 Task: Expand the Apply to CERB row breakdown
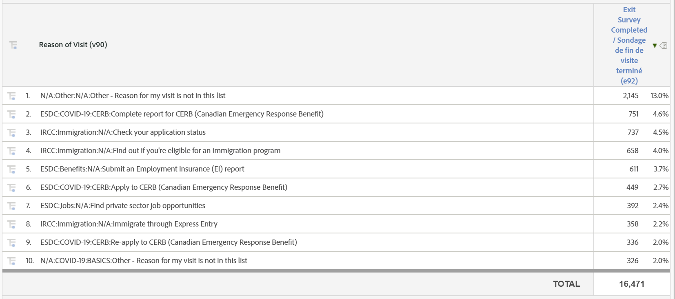point(163,187)
